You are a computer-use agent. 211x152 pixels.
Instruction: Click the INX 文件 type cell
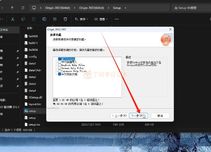point(118,124)
